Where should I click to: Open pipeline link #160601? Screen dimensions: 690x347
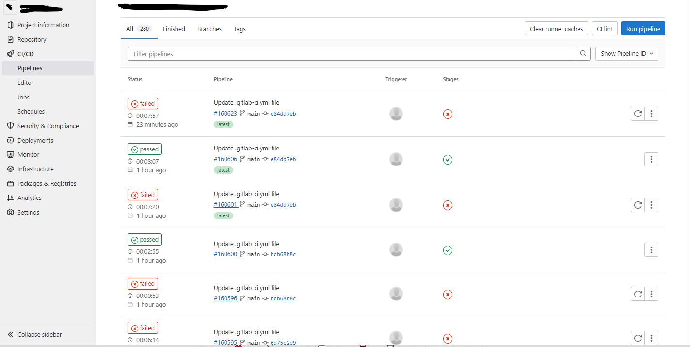pos(225,205)
